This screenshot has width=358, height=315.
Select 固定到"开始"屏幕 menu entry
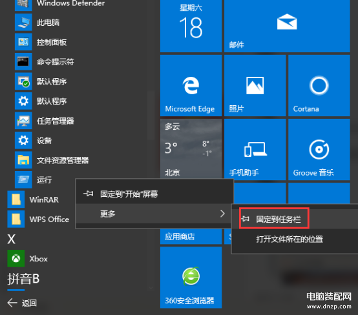coord(154,194)
